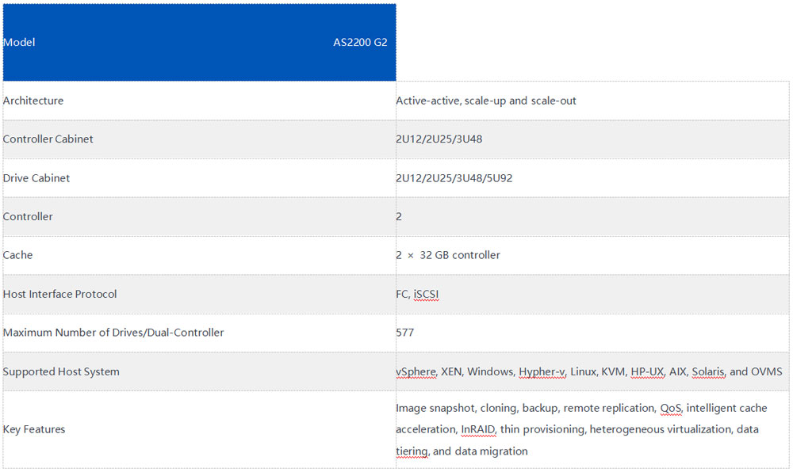Click the underlined vSphere word

pyautogui.click(x=416, y=371)
